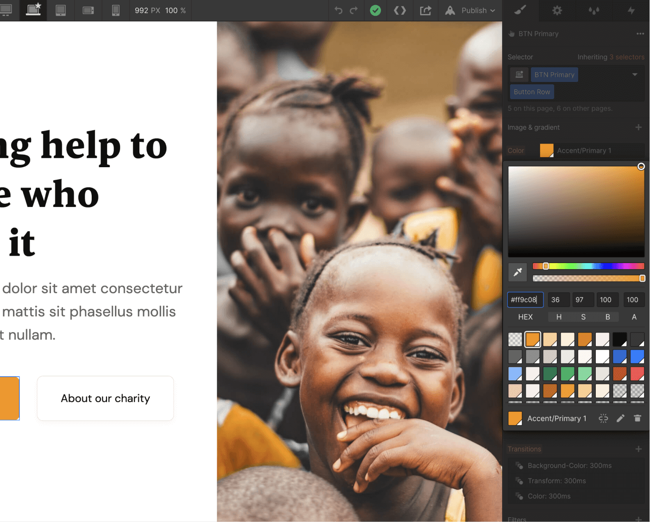Screen dimensions: 650x522
Task: Click the 100 % zoom value
Action: tap(176, 10)
